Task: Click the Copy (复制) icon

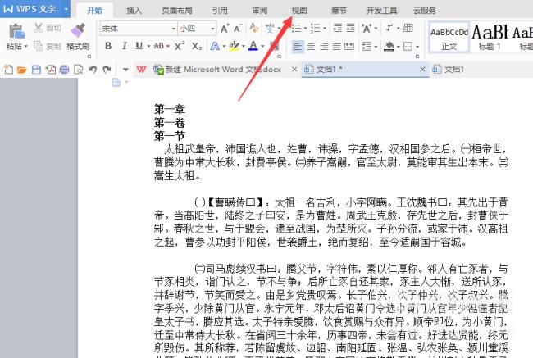Action: click(x=38, y=46)
